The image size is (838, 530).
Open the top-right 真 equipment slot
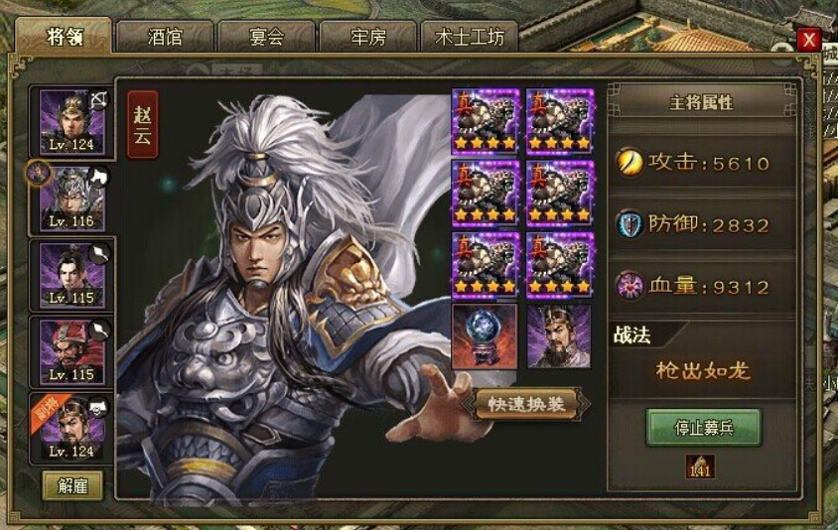[x=560, y=121]
